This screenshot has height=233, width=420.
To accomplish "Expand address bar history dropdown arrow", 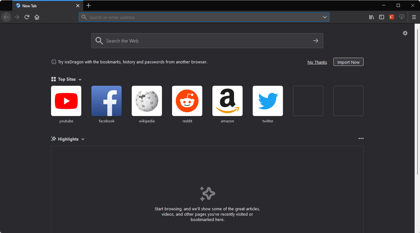I will point(325,17).
